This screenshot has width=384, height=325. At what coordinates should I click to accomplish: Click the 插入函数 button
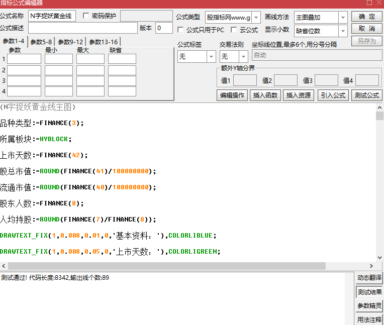pos(265,95)
